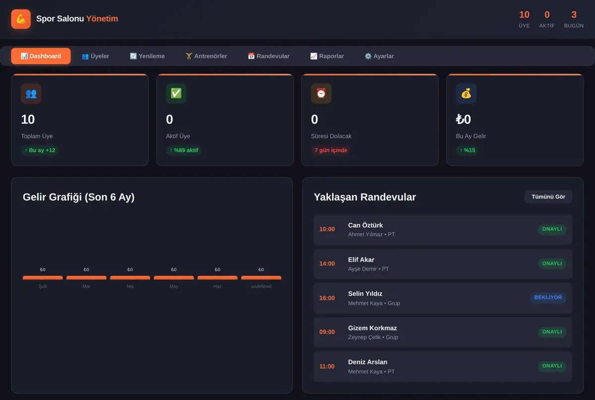Click the Süresi Dolacak alarm clock icon
595x400 pixels.
pos(321,93)
